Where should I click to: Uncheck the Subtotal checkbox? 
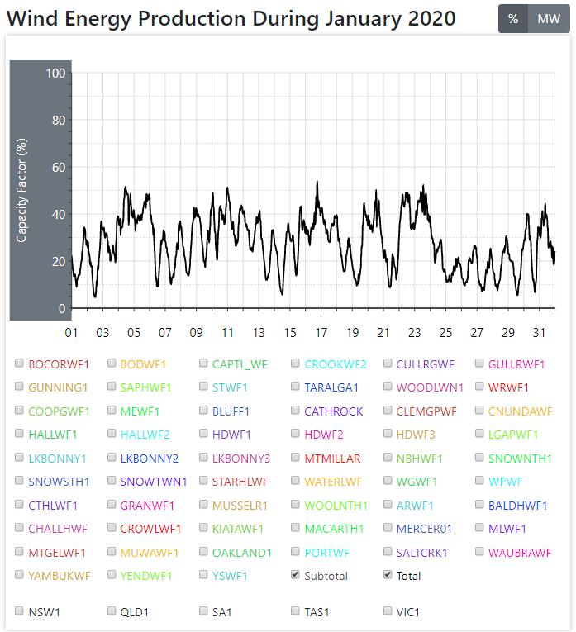click(295, 575)
